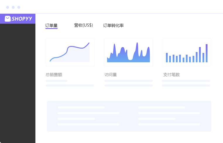Switch to the 营收(US$) tab
Viewport: 223px width, 143px height.
click(x=83, y=25)
